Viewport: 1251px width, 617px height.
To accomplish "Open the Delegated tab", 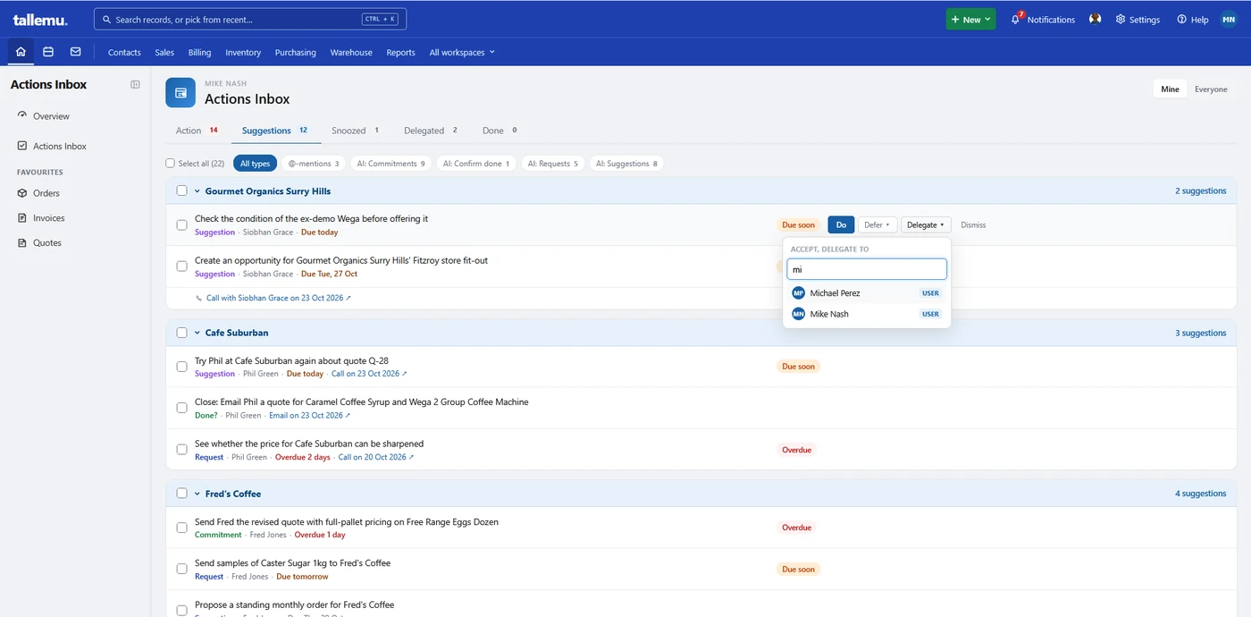I will click(x=431, y=131).
